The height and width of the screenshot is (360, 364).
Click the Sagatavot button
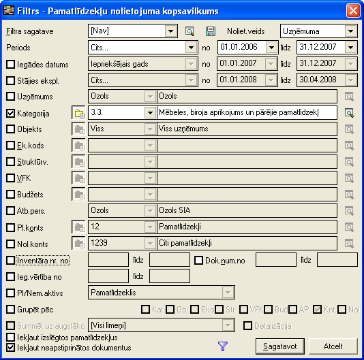click(280, 346)
